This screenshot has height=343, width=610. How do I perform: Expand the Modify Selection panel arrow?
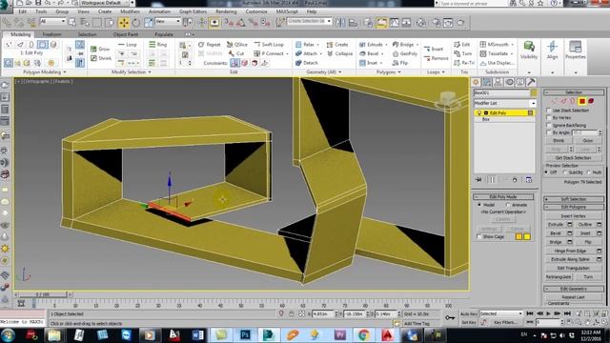[x=150, y=72]
